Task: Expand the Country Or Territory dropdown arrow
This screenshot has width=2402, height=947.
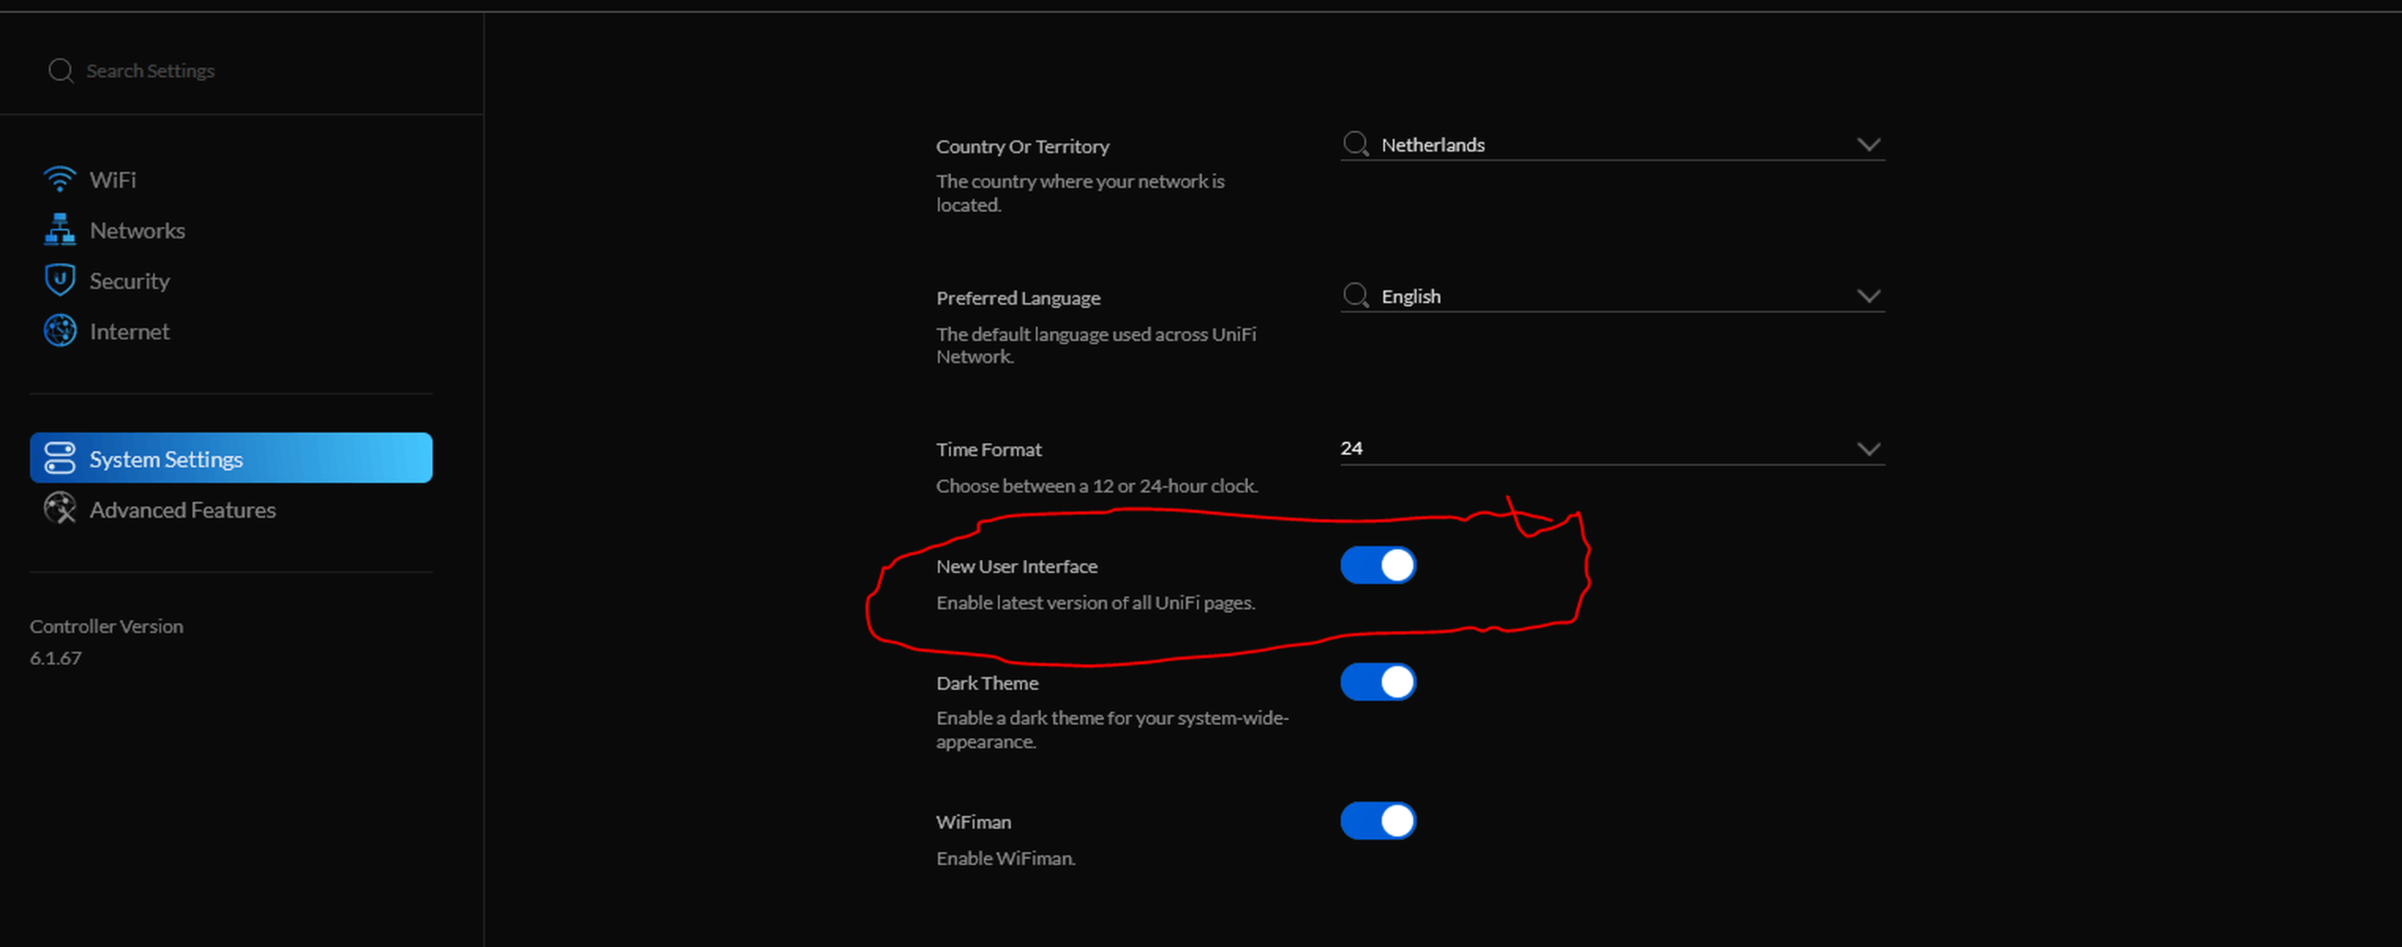Action: (1868, 144)
